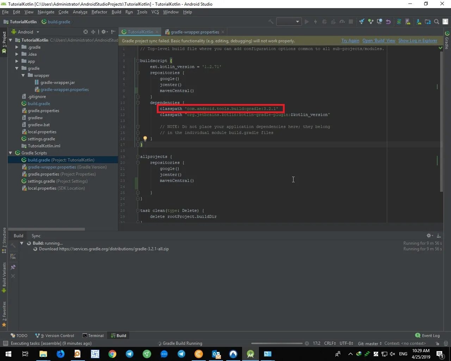Click the Run app play icon
This screenshot has width=451, height=361.
tap(307, 22)
